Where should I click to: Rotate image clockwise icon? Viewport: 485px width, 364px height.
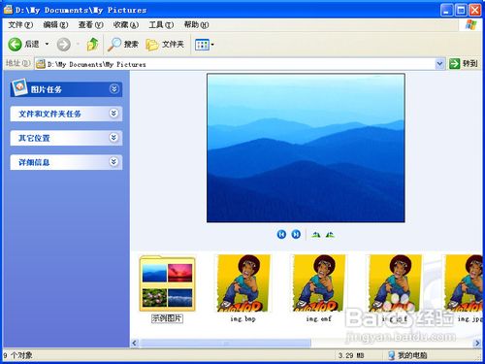click(x=316, y=234)
